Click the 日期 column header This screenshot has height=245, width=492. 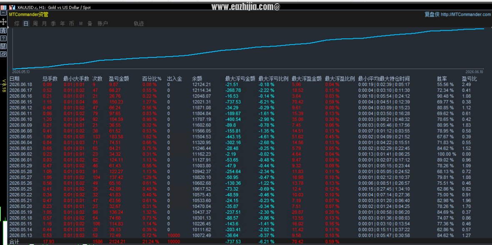pyautogui.click(x=14, y=79)
